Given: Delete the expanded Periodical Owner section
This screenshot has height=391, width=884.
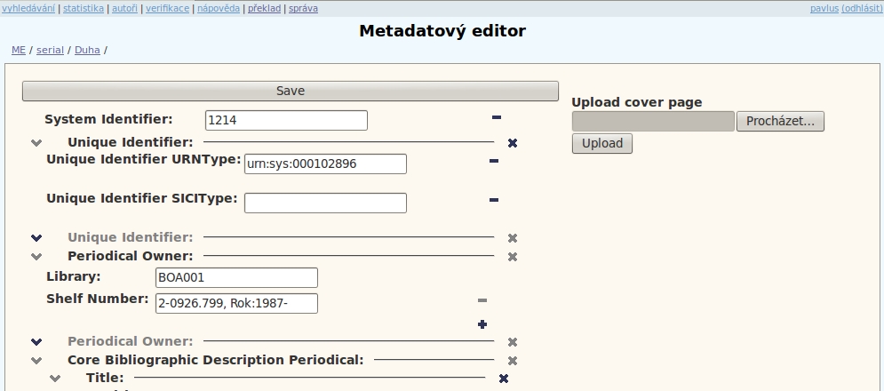Looking at the screenshot, I should pyautogui.click(x=513, y=257).
